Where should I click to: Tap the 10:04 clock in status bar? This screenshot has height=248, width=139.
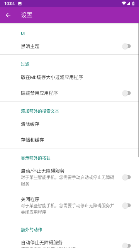click(9, 3)
